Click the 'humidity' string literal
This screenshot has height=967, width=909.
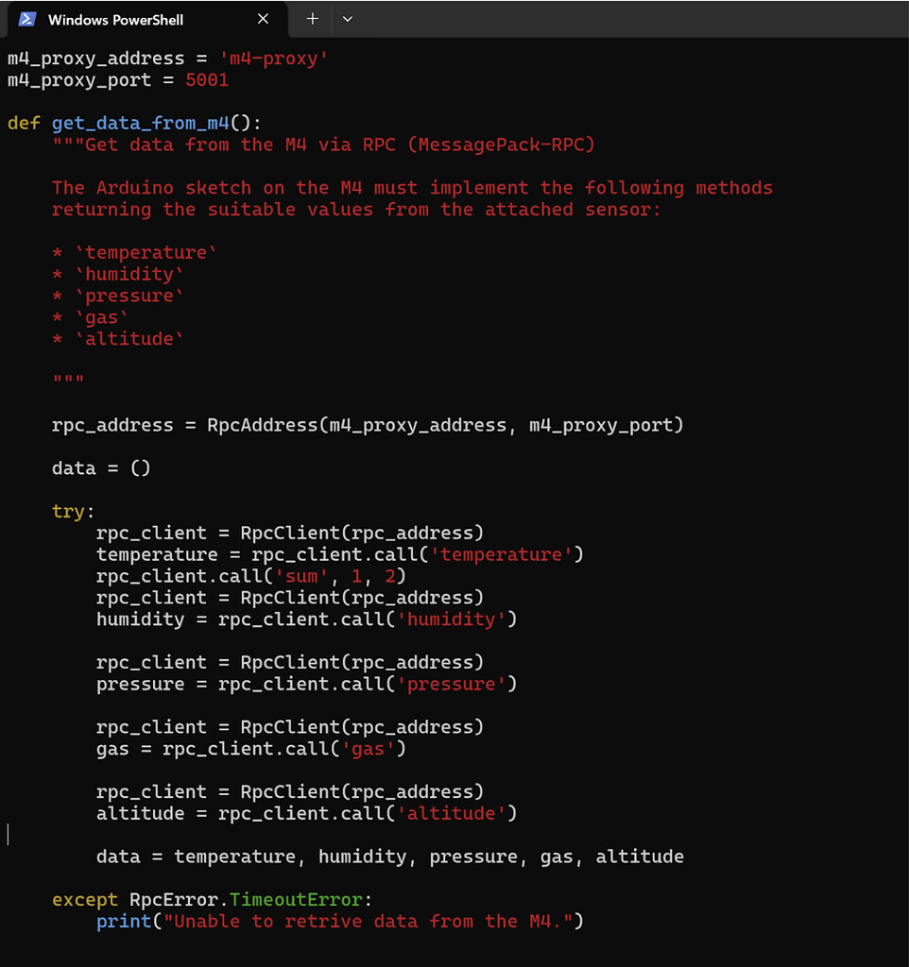point(453,619)
